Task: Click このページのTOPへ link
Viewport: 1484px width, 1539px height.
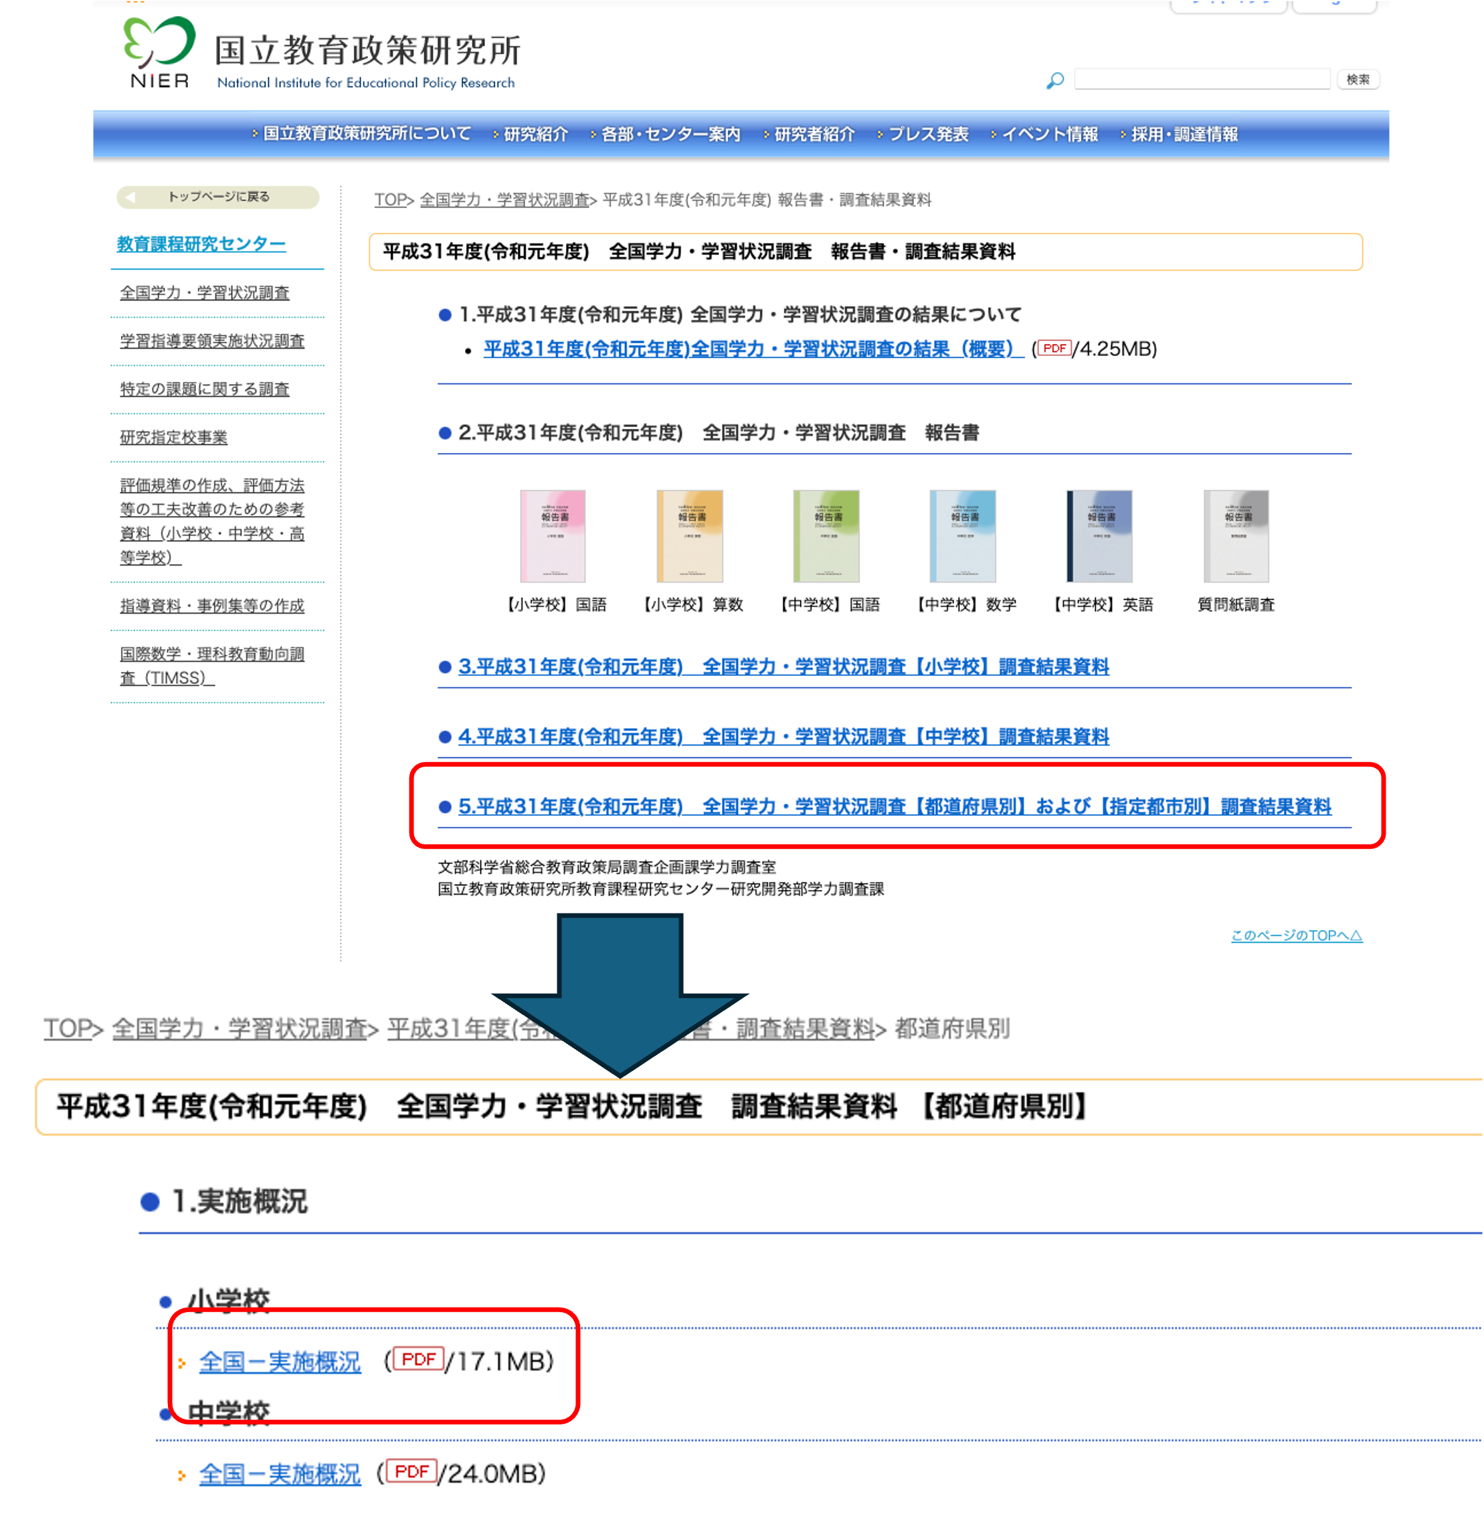Action: pos(1297,936)
